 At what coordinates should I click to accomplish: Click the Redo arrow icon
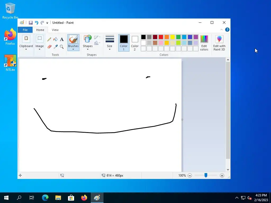[x=42, y=23]
